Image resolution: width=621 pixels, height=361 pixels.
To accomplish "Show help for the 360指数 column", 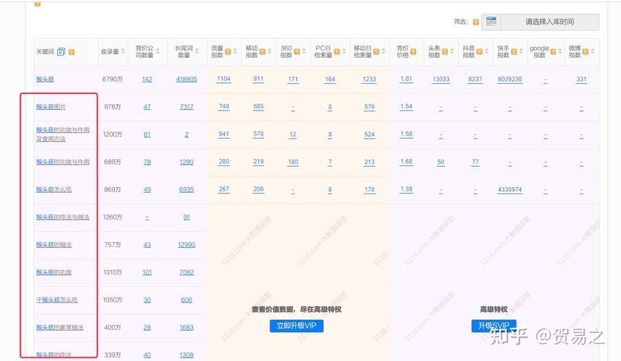I will coord(296,51).
